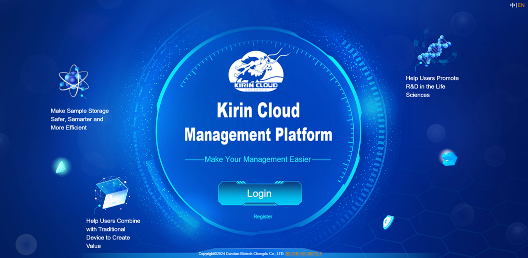The height and width of the screenshot is (258, 528).
Task: Click the Copyright 2024 Danclan Biotech text
Action: [x=241, y=253]
